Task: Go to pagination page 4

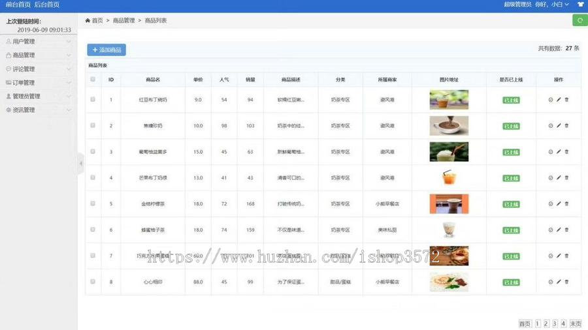Action: [x=563, y=323]
